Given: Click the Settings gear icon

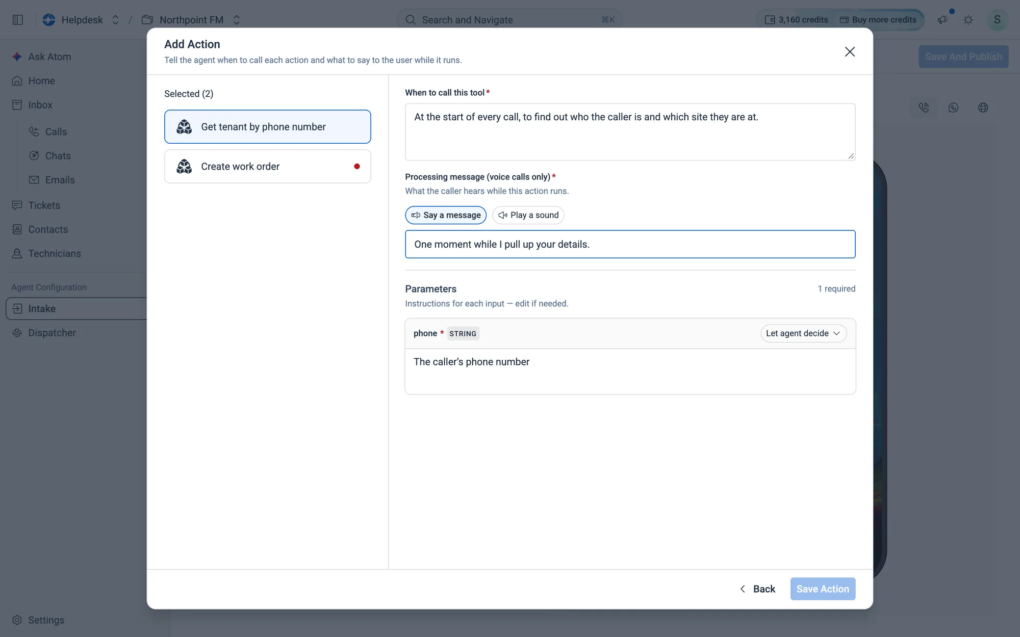Looking at the screenshot, I should pyautogui.click(x=17, y=620).
